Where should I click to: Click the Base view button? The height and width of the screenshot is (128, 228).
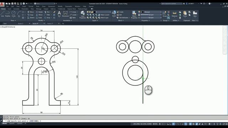click(x=195, y=14)
